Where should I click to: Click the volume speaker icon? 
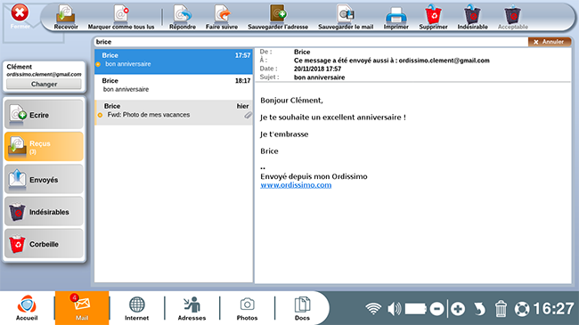tap(394, 309)
